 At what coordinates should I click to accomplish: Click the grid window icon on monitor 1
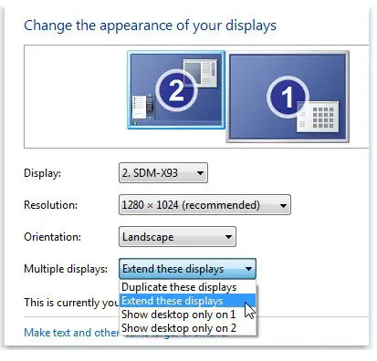click(x=318, y=117)
